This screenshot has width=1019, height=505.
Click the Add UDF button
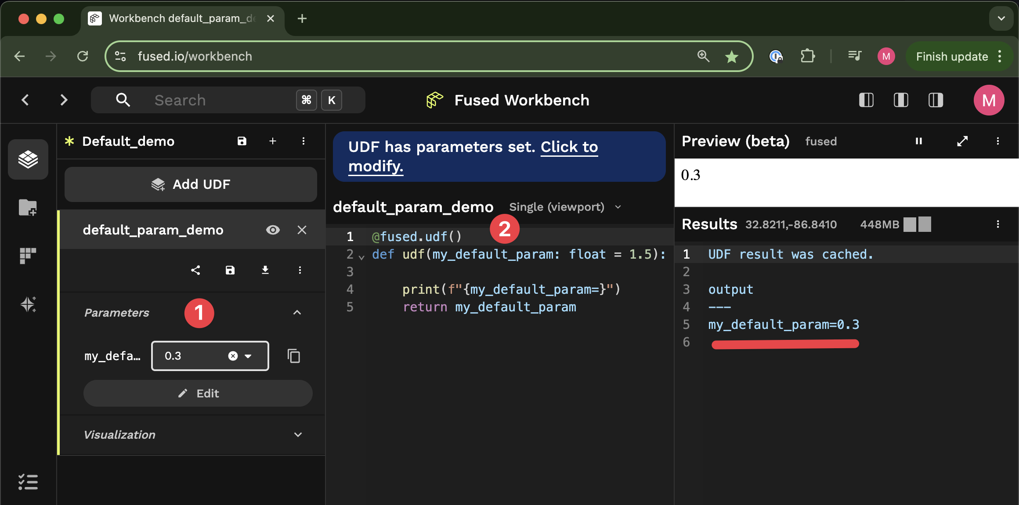pyautogui.click(x=191, y=184)
